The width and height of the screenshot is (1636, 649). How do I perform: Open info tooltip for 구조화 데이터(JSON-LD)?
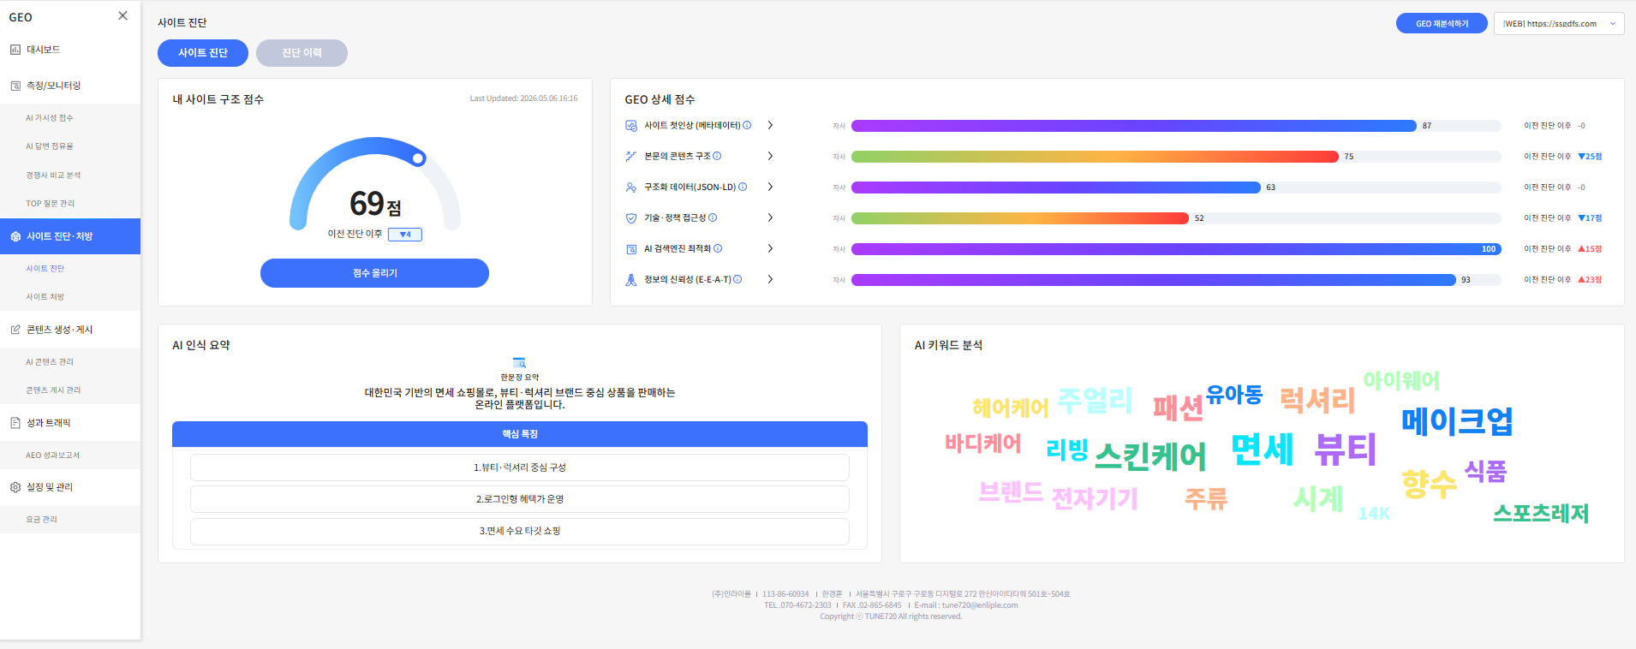click(x=743, y=187)
